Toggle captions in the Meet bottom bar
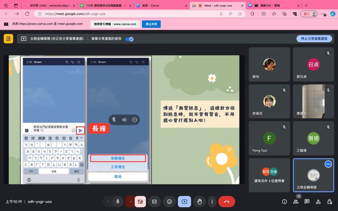 coord(154,202)
